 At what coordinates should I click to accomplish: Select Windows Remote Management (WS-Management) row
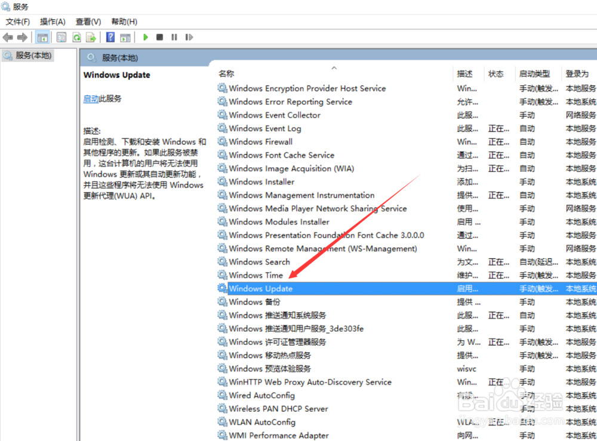407,248
